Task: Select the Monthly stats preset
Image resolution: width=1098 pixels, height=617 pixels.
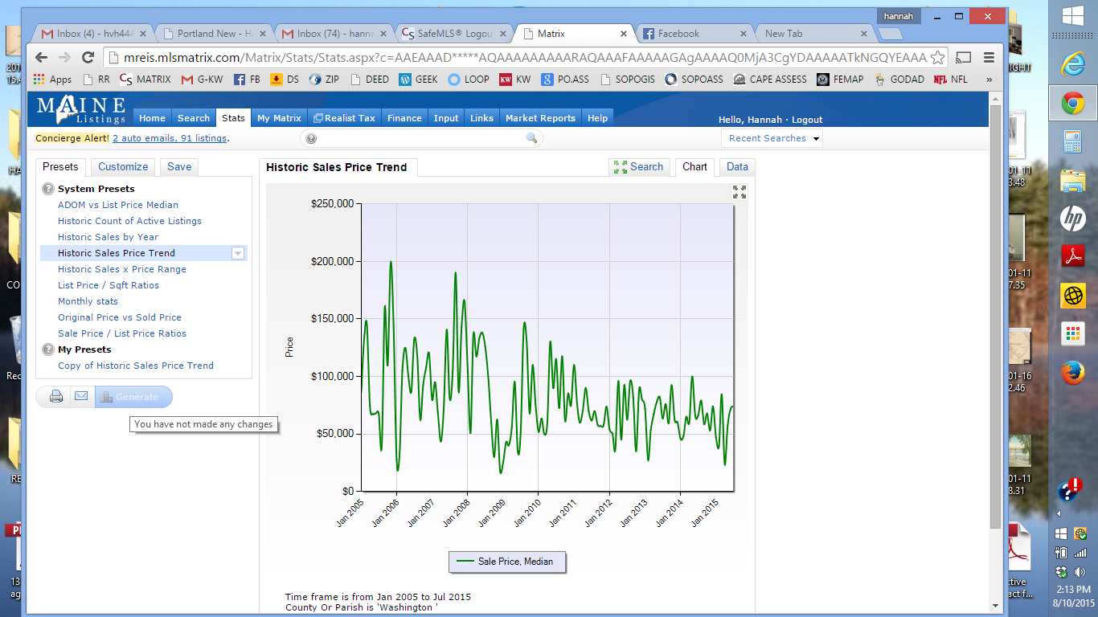Action: pyautogui.click(x=88, y=301)
